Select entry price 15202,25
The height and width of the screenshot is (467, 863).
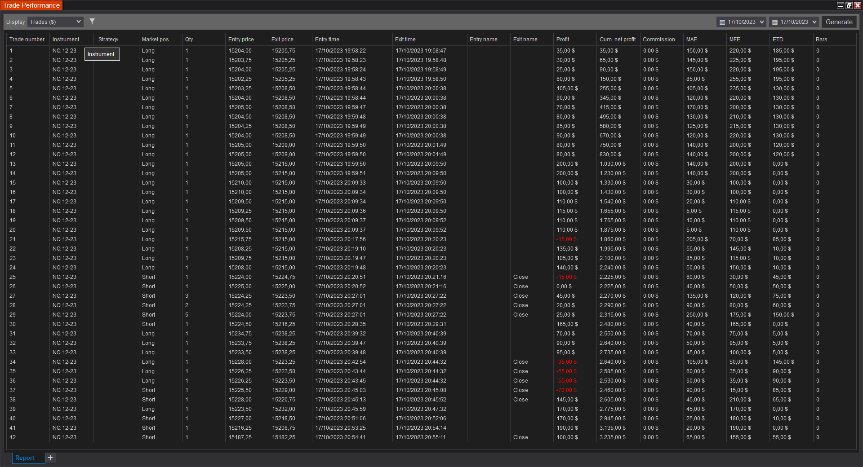240,79
